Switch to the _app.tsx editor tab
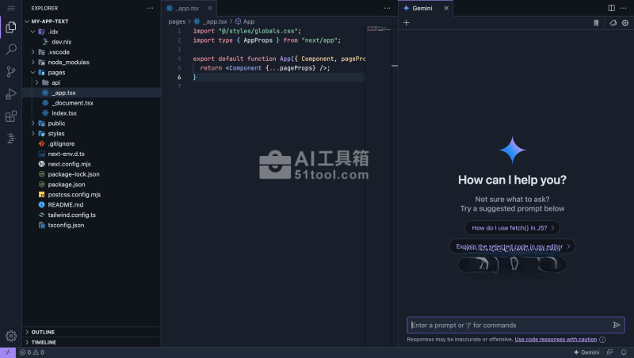Viewport: 634px width, 358px height. [x=187, y=8]
